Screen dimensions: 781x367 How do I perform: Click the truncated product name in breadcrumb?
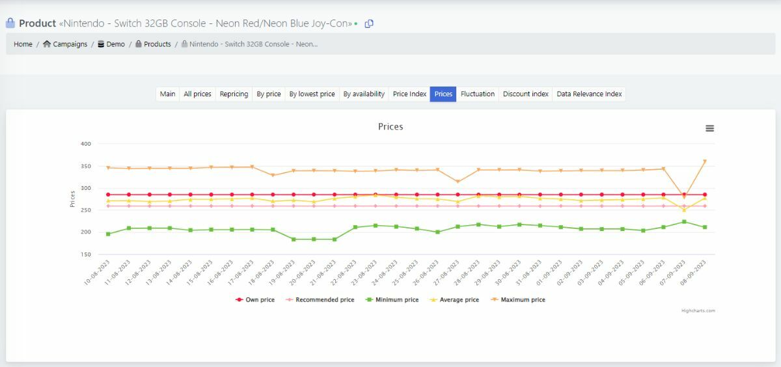pyautogui.click(x=253, y=44)
